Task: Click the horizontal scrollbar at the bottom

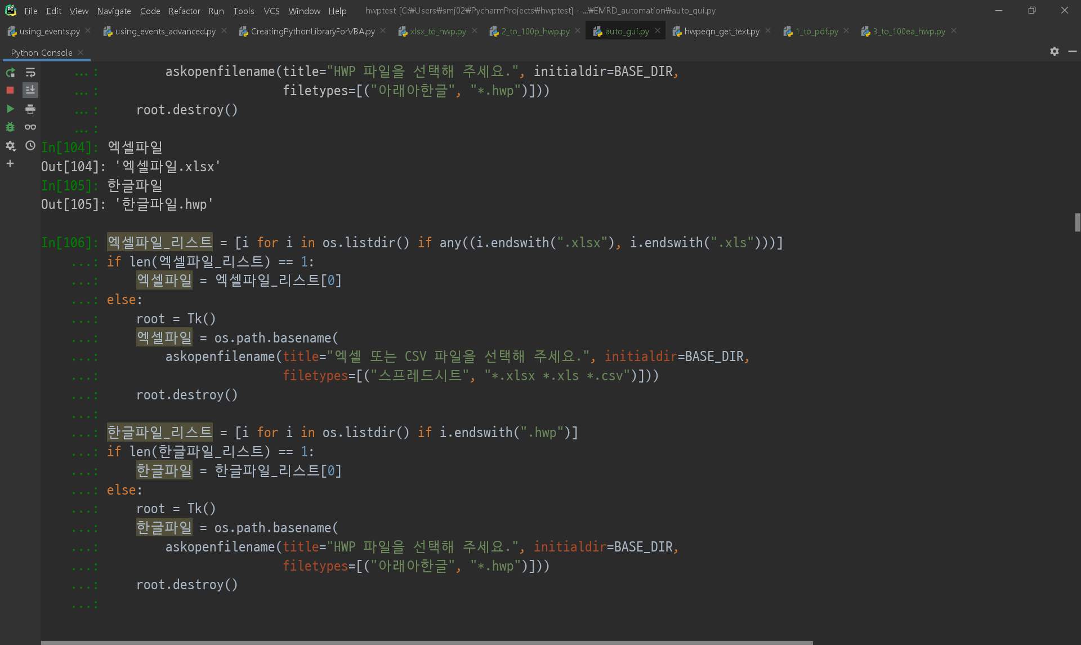Action: [427, 642]
